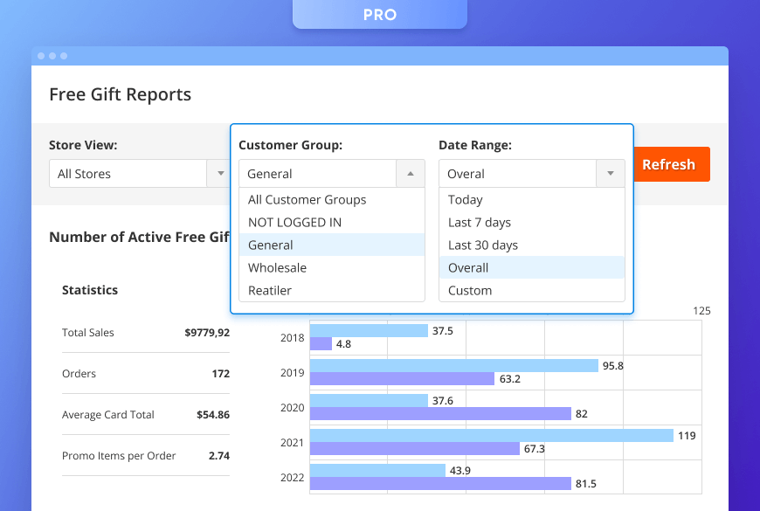Select Today date range option
Viewport: 760px width, 511px height.
[466, 200]
